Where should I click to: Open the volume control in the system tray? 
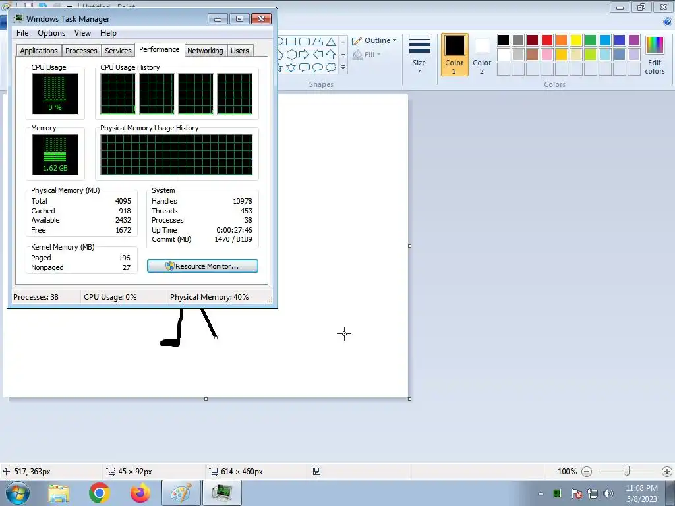(608, 493)
